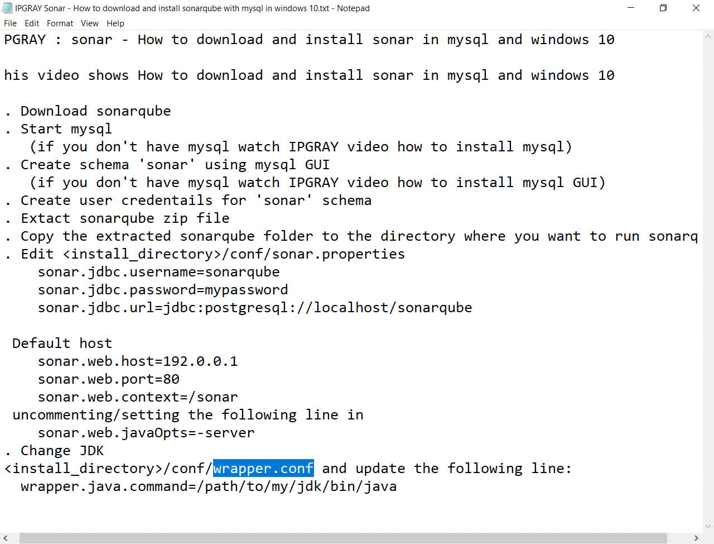Click 'Copy the extracted sonarqube folder' line

click(351, 236)
